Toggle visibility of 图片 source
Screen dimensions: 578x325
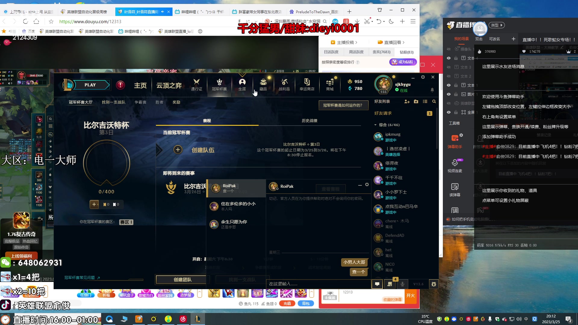[449, 94]
